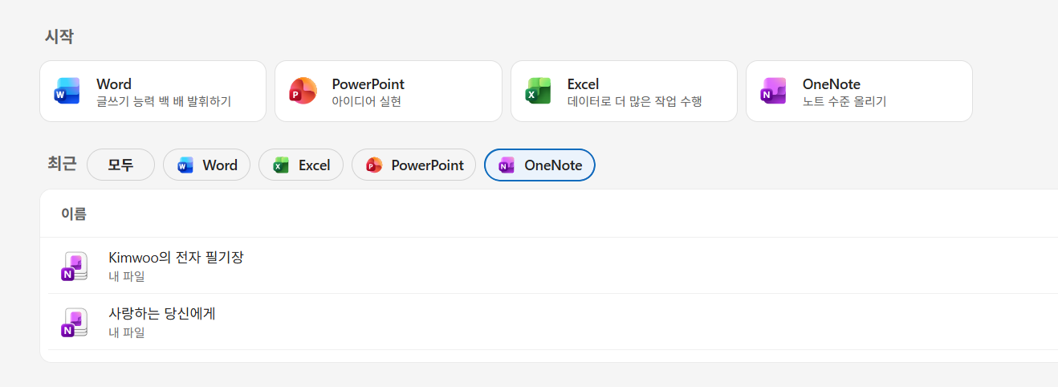Select the 모두 filter tab

click(120, 165)
